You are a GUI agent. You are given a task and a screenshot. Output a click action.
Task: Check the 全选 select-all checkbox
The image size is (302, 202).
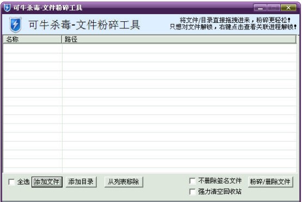[11, 182]
